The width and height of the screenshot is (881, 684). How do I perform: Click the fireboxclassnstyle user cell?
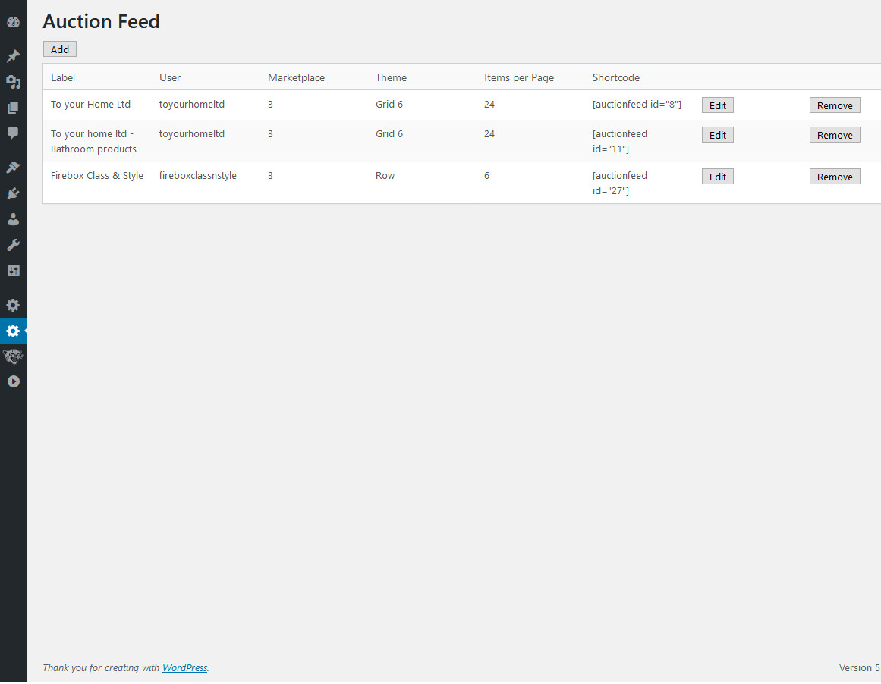pyautogui.click(x=198, y=176)
